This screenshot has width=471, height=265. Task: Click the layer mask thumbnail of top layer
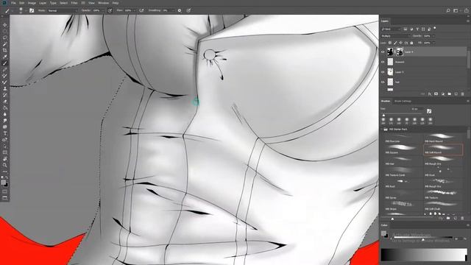coord(400,52)
